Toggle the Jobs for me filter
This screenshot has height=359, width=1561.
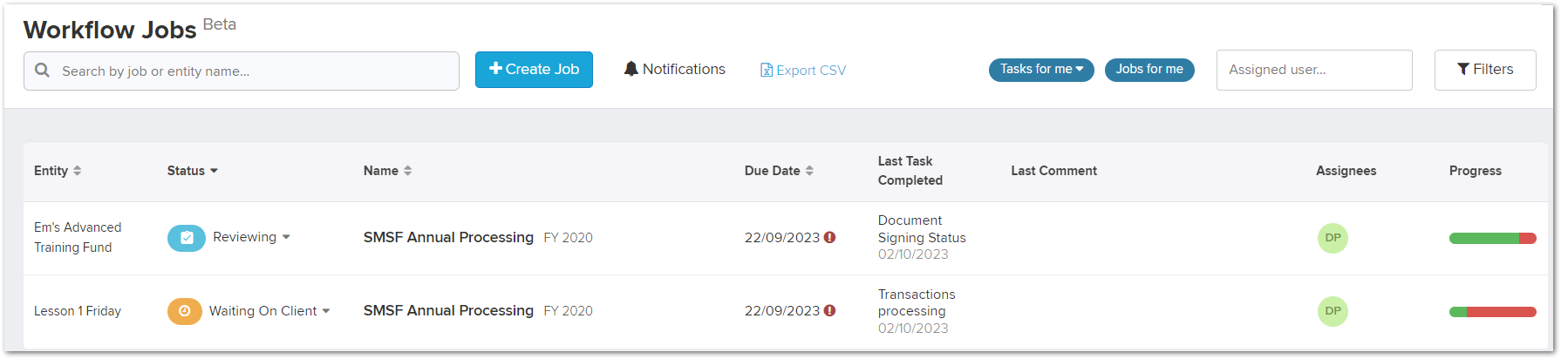(x=1149, y=70)
